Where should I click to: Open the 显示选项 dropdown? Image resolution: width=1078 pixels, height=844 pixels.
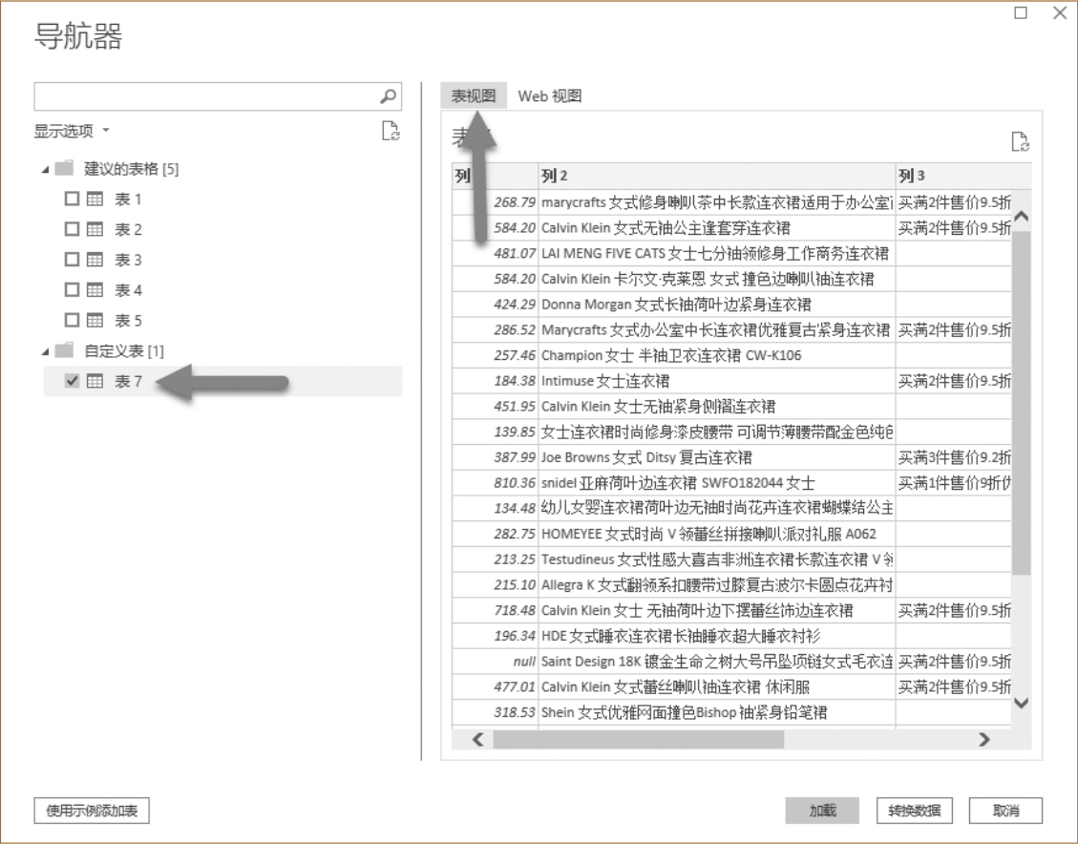pyautogui.click(x=72, y=131)
